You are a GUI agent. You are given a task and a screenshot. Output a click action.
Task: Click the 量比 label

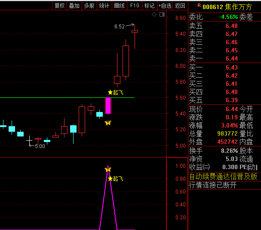246,133
